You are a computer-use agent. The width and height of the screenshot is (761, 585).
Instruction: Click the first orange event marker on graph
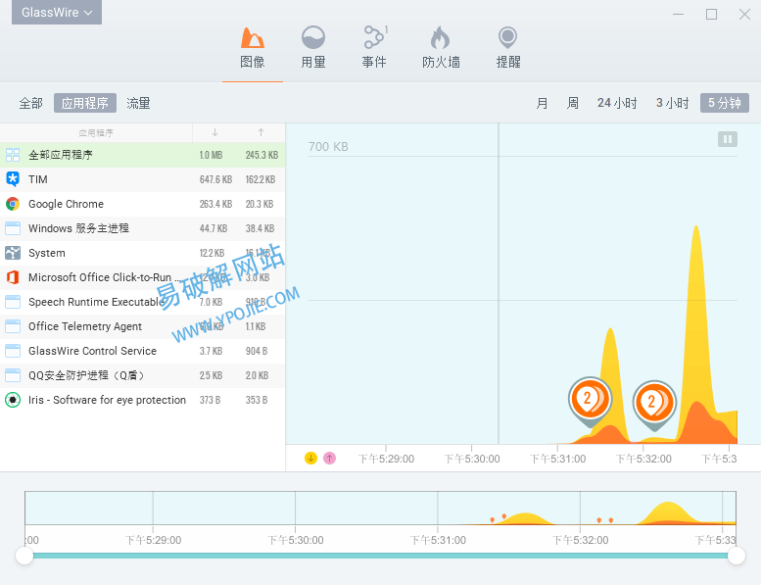589,399
